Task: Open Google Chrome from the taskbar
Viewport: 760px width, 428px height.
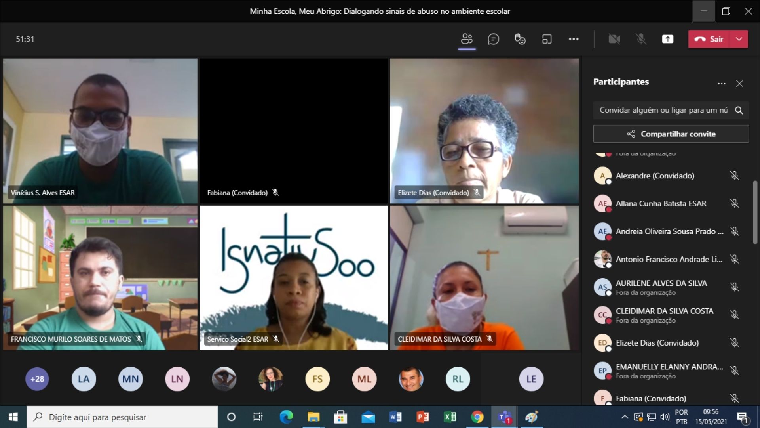Action: [477, 417]
